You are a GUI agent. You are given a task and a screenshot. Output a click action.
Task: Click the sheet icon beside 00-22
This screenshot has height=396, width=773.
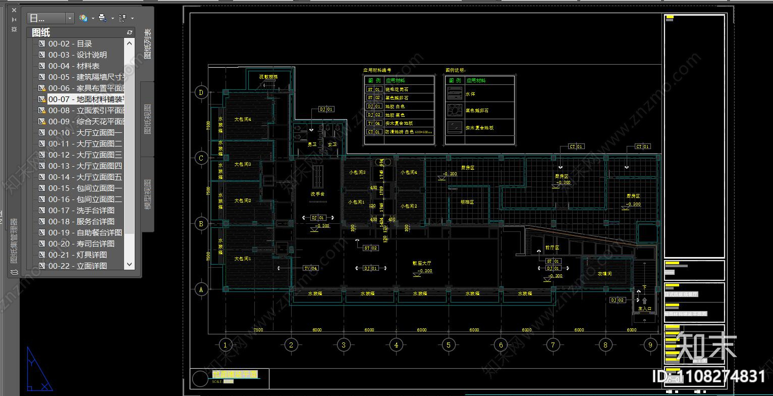[x=42, y=266]
